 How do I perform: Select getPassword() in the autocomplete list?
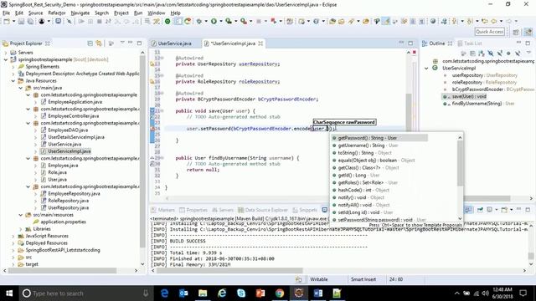379,138
